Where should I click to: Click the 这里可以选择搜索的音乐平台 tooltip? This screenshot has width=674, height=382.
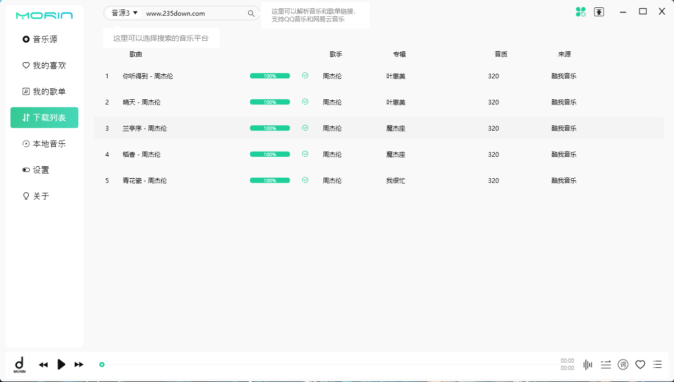point(161,38)
